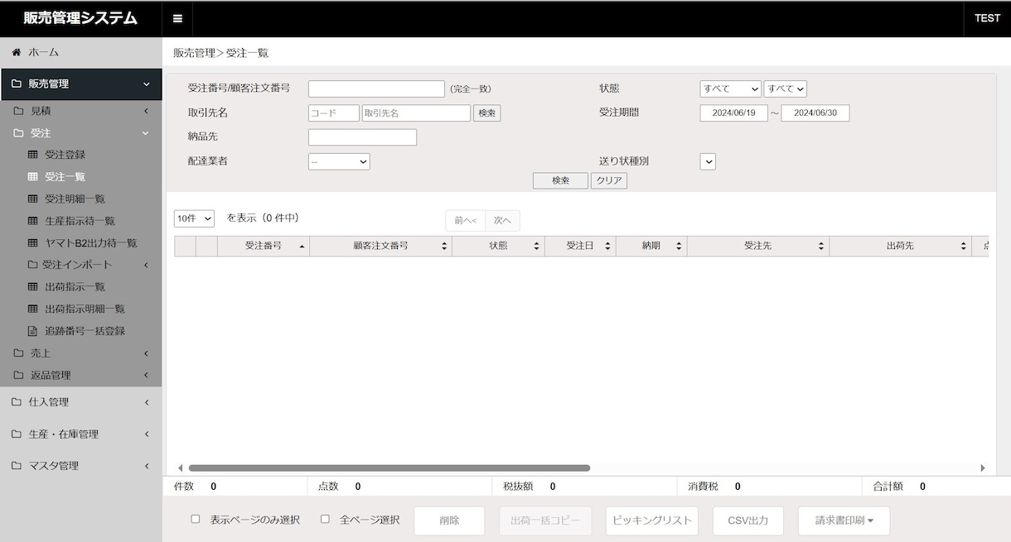Click the main 検索 button beside クリア

click(560, 180)
